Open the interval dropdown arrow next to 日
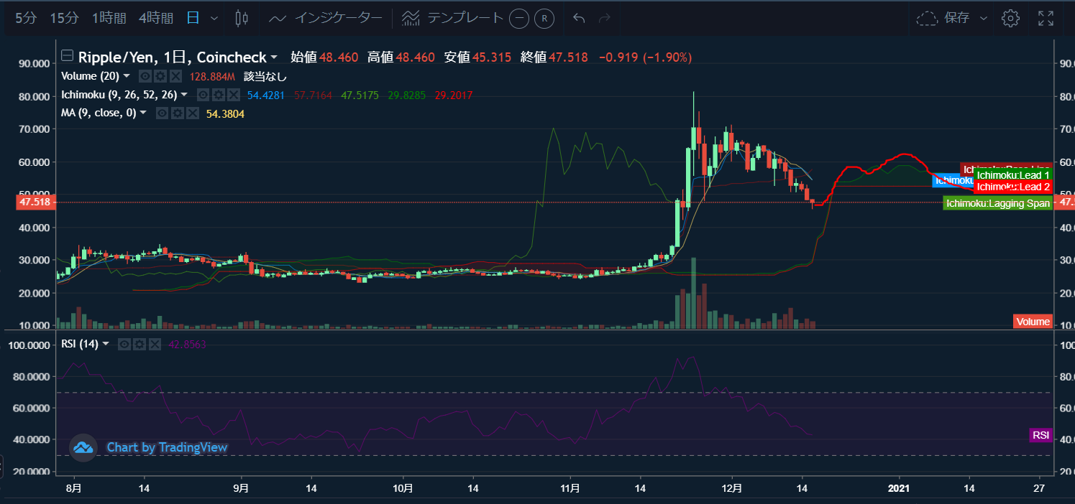The image size is (1075, 504). pyautogui.click(x=214, y=19)
